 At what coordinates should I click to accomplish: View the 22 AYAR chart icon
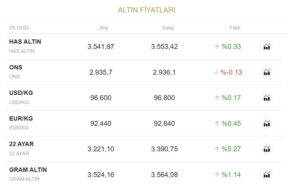click(266, 149)
